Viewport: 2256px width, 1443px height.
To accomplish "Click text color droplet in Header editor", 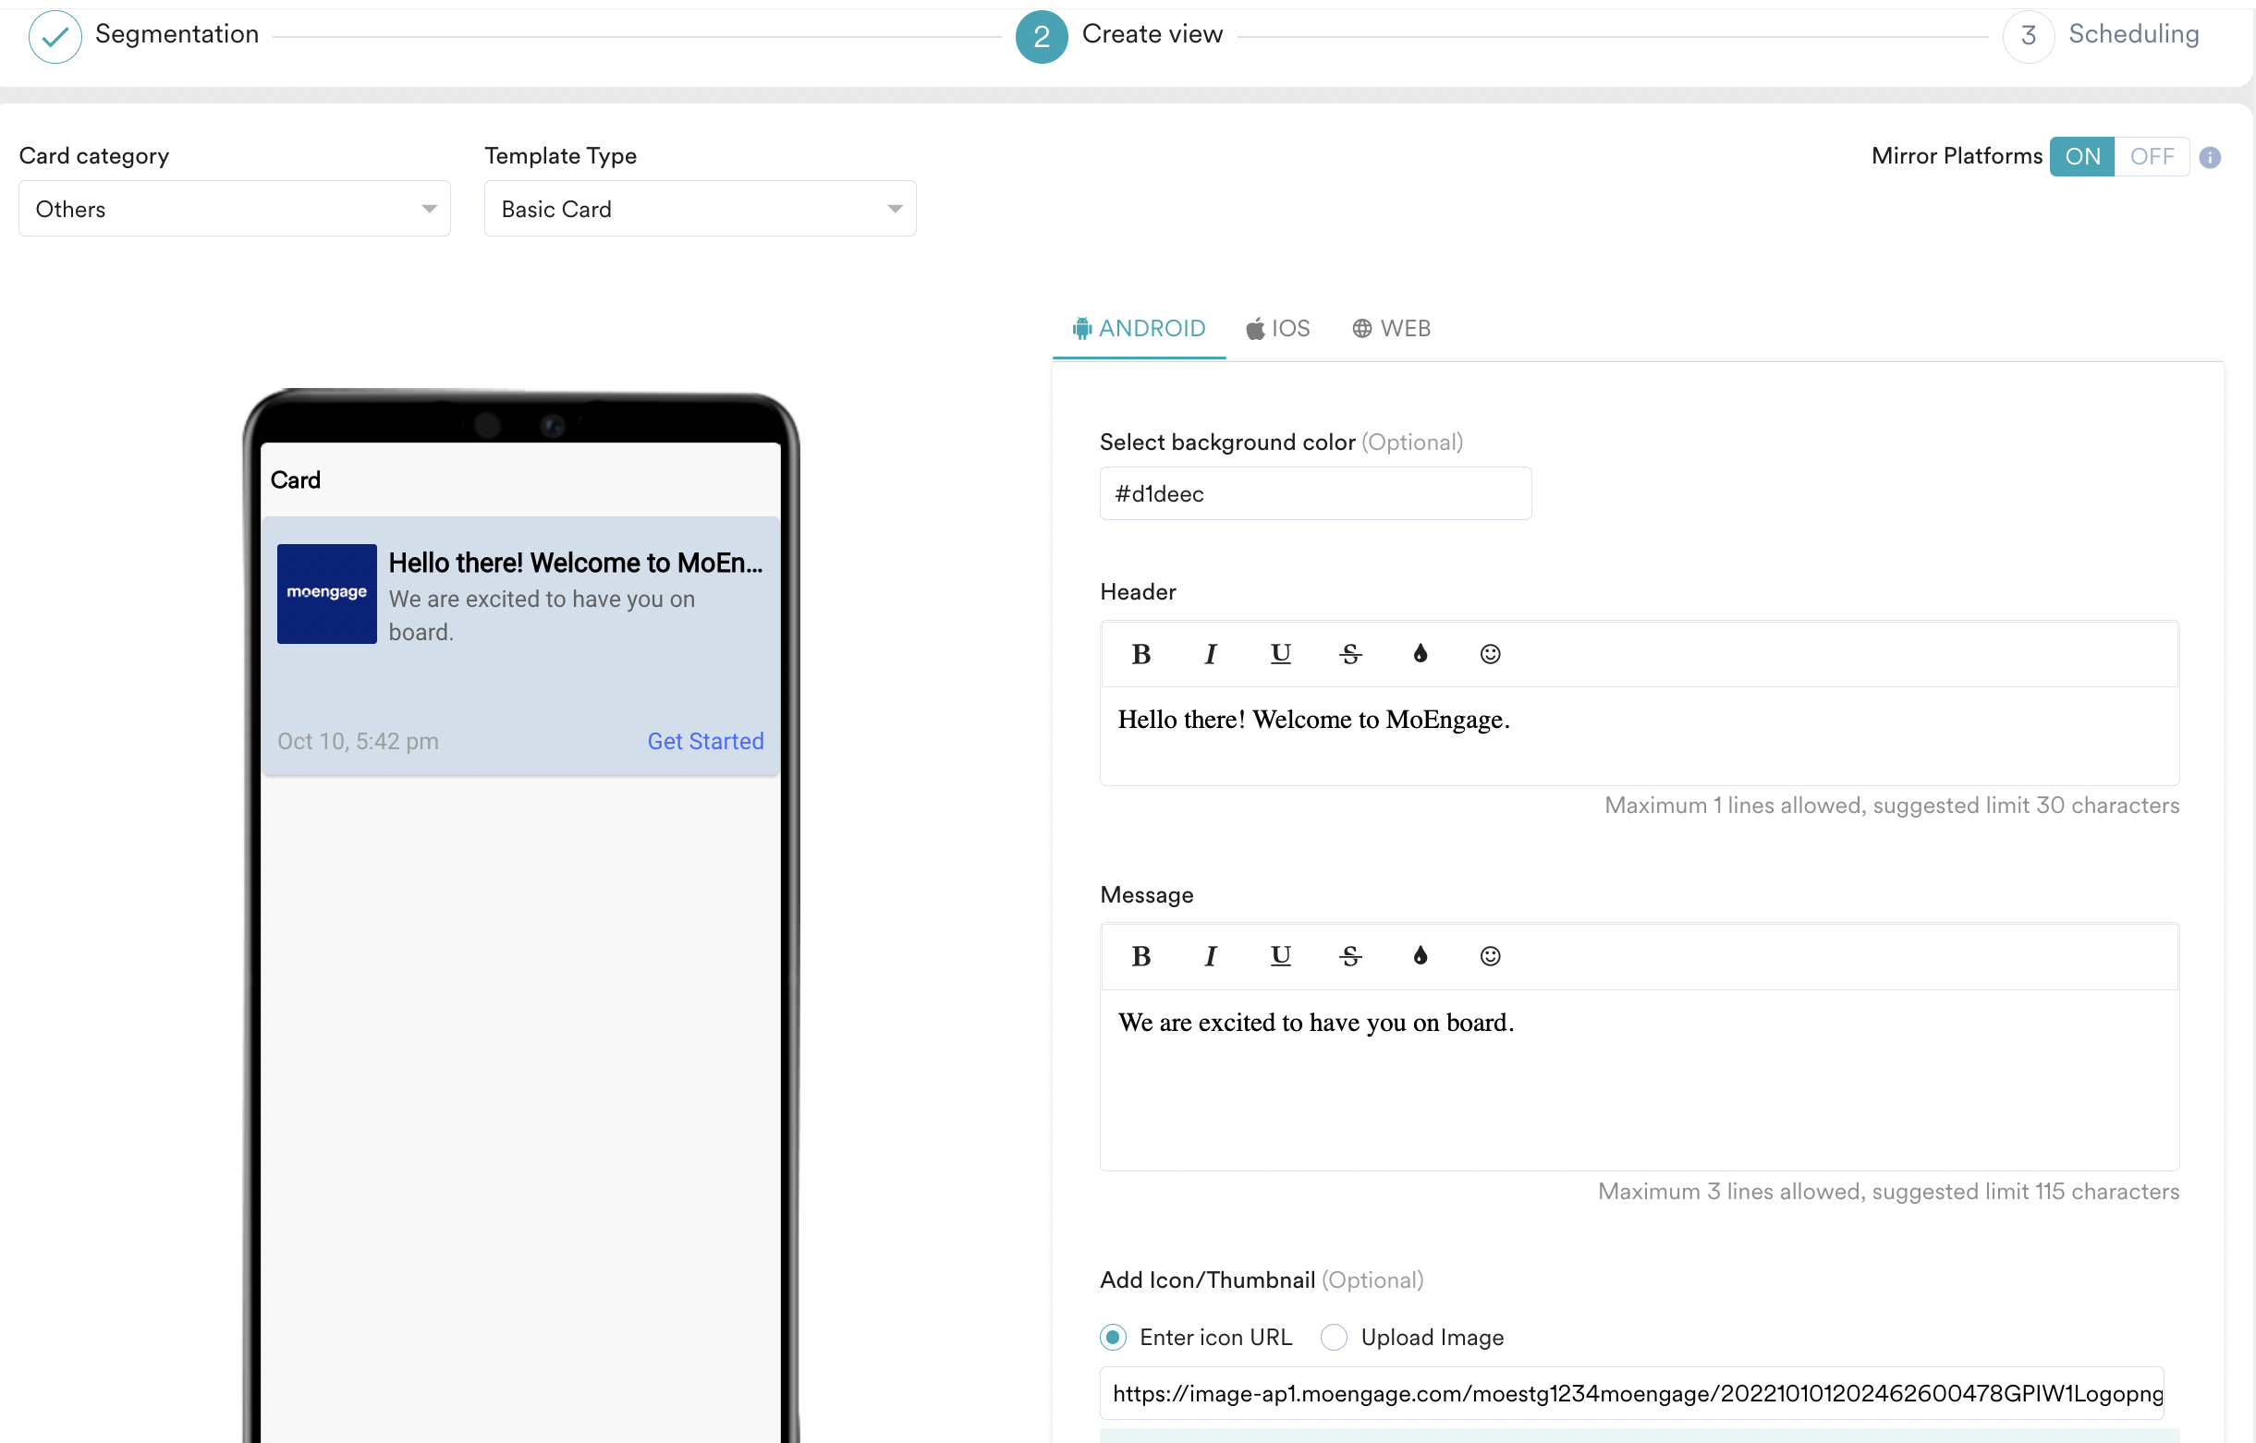I will [1420, 654].
